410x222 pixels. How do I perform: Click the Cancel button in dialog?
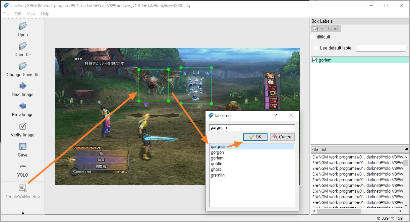[283, 137]
